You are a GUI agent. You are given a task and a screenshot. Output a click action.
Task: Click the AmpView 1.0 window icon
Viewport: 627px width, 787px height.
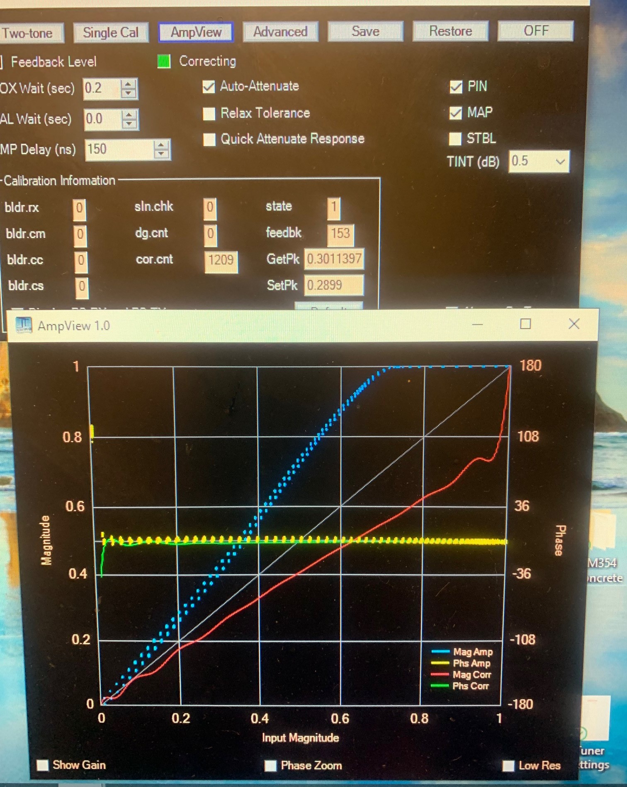click(24, 325)
